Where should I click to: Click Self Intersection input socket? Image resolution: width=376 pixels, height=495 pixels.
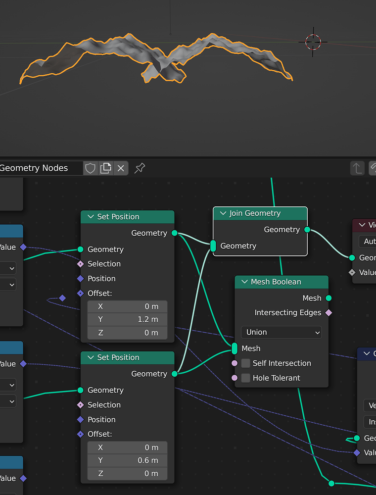pos(235,363)
